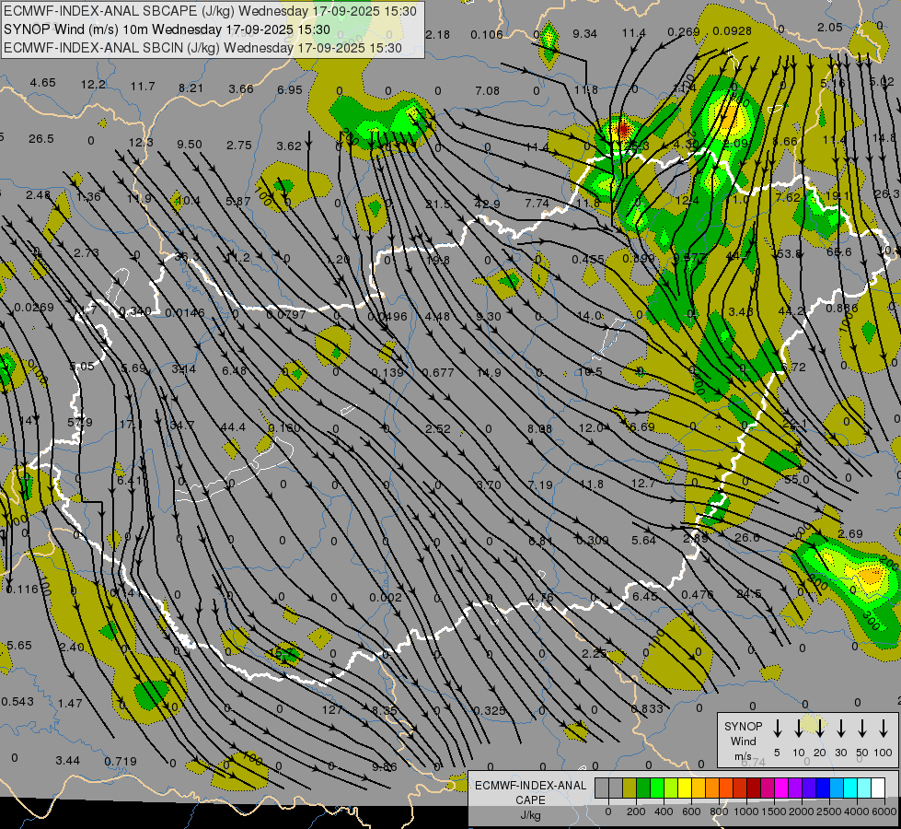Click the ECMWF-INDEX-ANAL CAPE legend label
The image size is (901, 829).
click(x=529, y=793)
